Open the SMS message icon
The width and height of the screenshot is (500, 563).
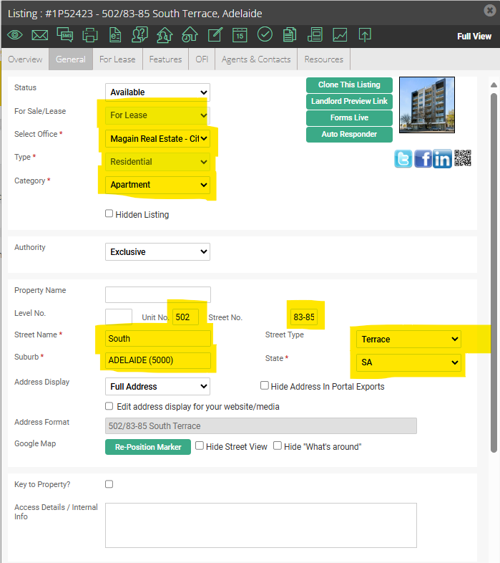[64, 34]
